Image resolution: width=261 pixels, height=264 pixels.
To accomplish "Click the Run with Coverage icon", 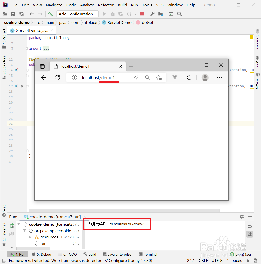I will pyautogui.click(x=121, y=14).
